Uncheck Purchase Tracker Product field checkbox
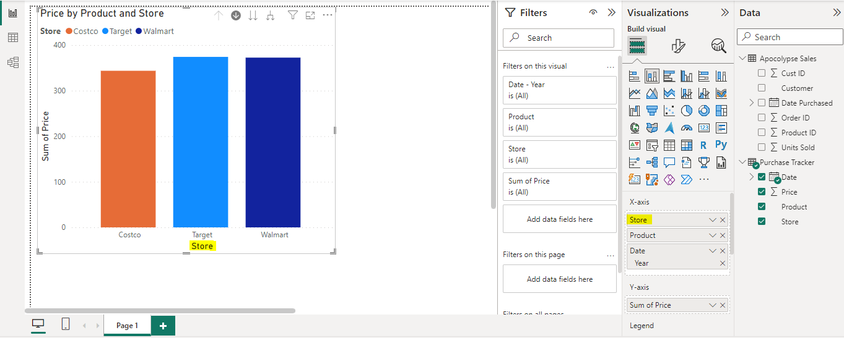844x338 pixels. pos(762,206)
